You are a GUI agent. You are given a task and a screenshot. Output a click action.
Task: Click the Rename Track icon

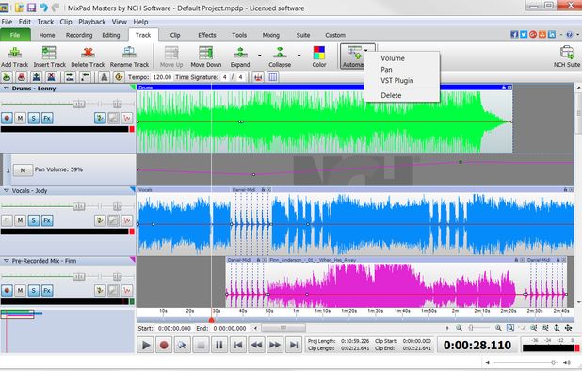(x=129, y=53)
